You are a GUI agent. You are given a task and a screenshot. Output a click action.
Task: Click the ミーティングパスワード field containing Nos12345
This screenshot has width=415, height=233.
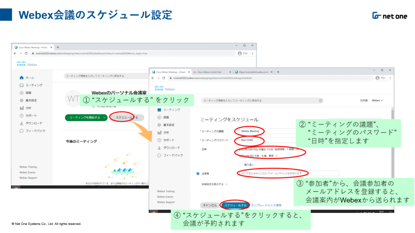coord(267,140)
